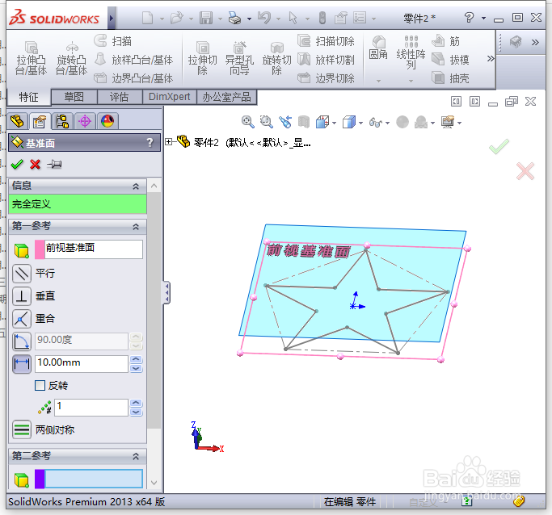
Task: Select Swept Cut (扫描切除)
Action: coord(326,41)
